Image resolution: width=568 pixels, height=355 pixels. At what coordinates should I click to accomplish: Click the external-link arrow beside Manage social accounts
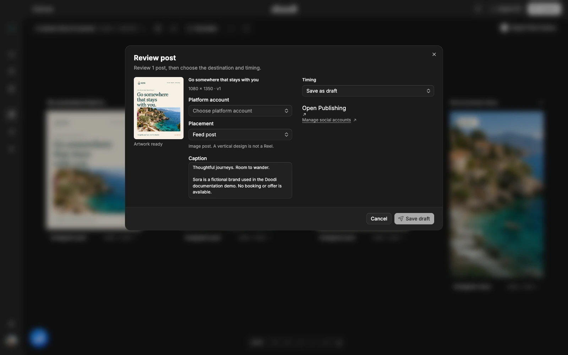tap(355, 120)
